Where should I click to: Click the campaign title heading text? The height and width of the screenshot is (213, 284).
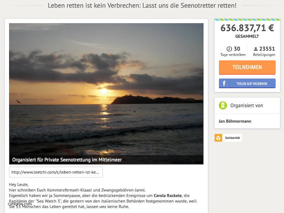coord(142,6)
